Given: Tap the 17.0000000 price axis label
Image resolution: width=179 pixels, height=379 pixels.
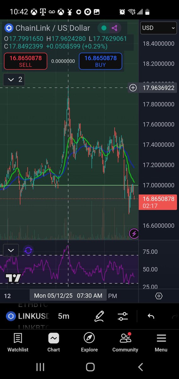Looking at the screenshot, I should click(x=159, y=185).
